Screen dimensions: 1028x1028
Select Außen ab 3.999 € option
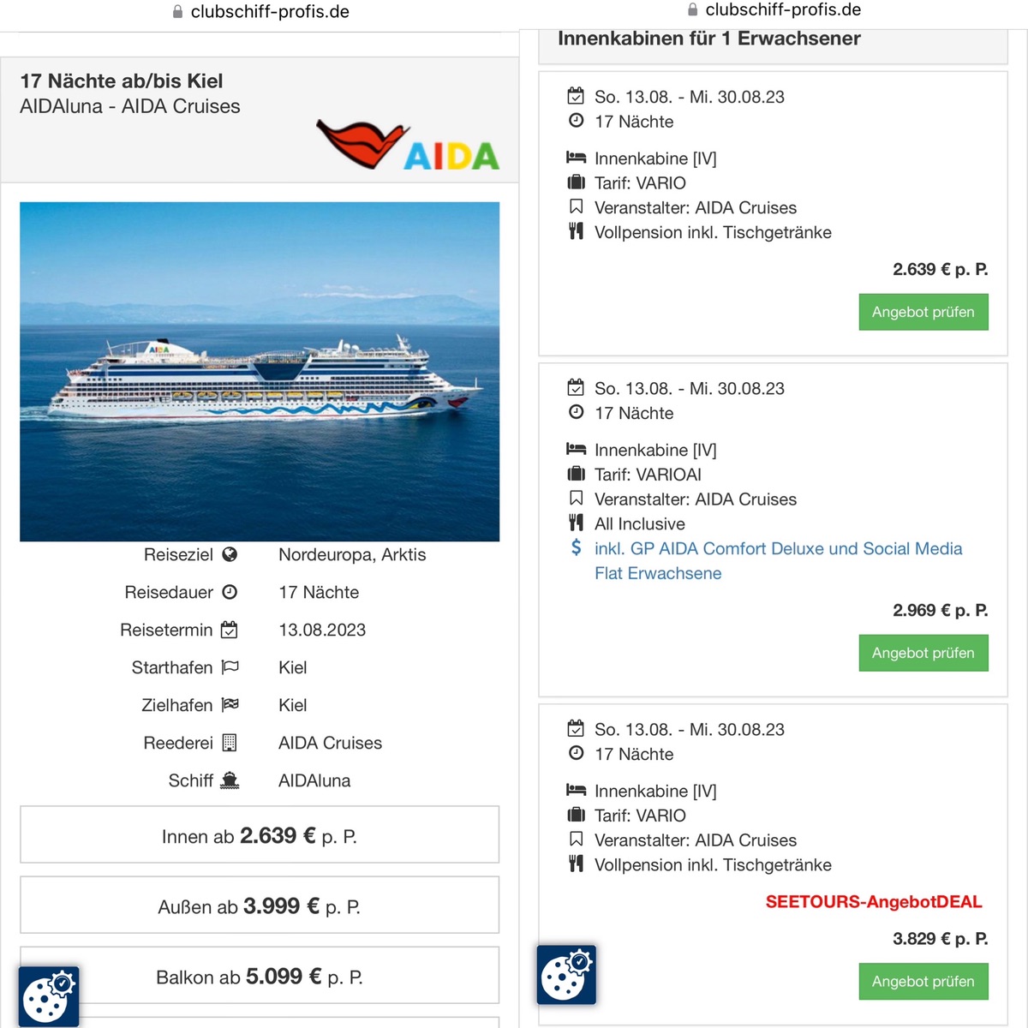pos(260,905)
